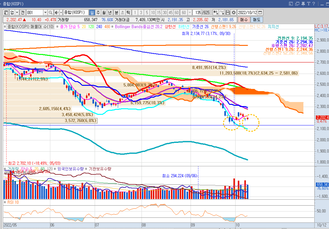This screenshot has height=229, width=329.
Task: Toggle the 업 sector button
Action: (12, 12)
